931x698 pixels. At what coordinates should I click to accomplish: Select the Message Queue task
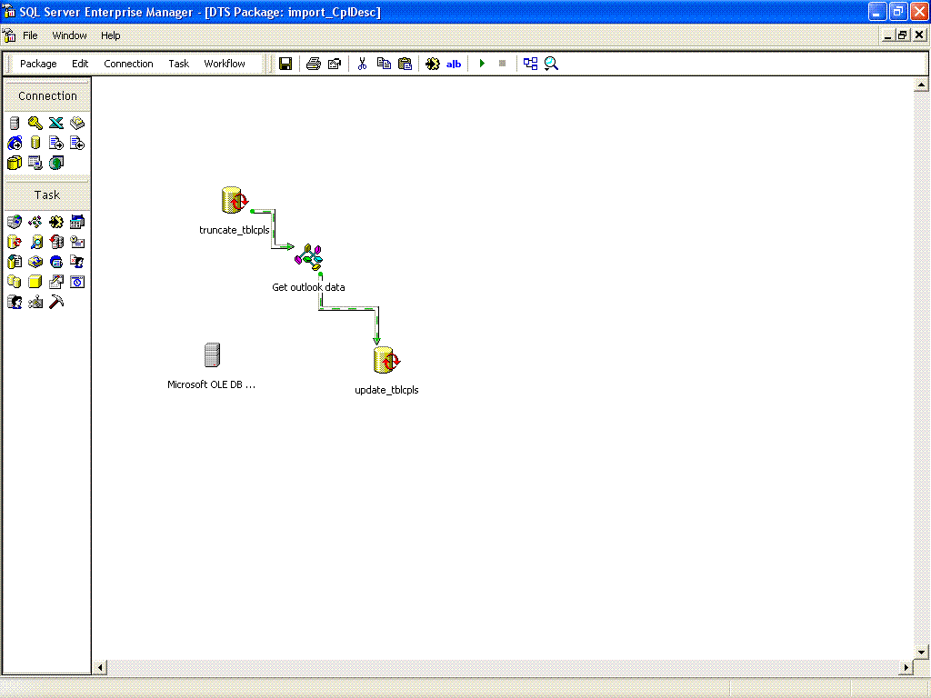[x=56, y=262]
